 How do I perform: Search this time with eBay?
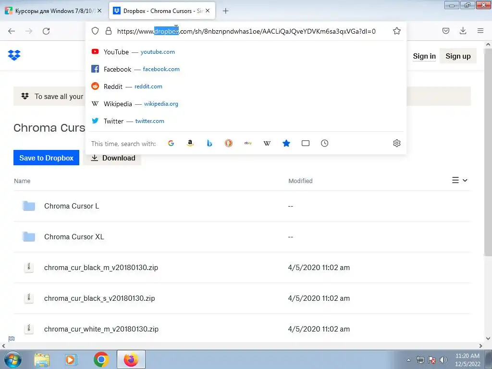click(248, 143)
